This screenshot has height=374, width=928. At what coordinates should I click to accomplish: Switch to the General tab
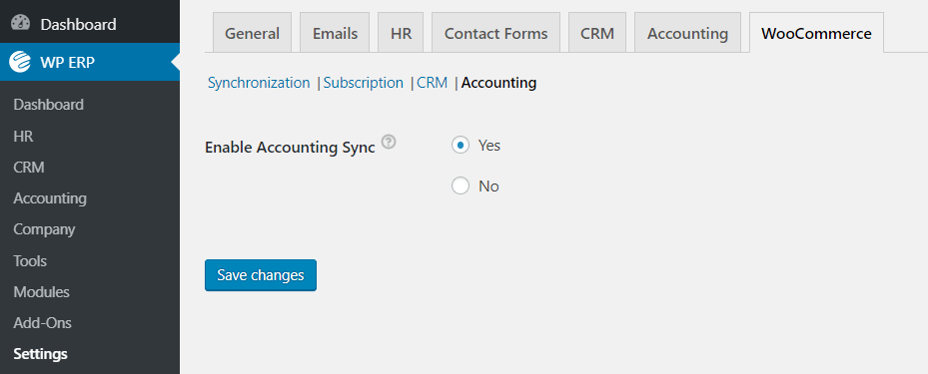tap(252, 33)
